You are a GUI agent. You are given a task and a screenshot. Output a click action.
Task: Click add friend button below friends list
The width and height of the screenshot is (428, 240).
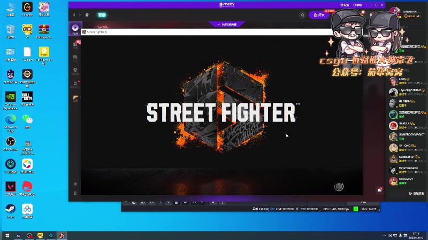coord(416,194)
